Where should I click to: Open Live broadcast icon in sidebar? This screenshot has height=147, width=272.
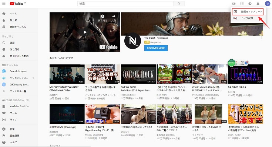[x=4, y=119]
